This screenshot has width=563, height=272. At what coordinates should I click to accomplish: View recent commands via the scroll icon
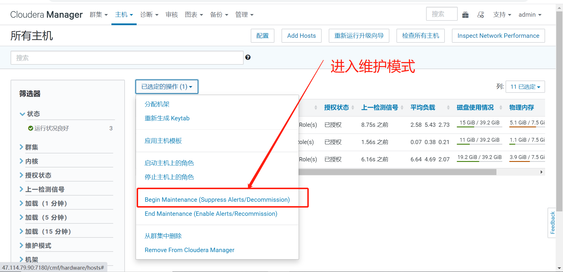pos(481,14)
